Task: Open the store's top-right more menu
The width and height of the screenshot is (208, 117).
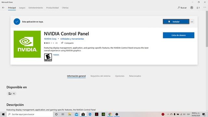Action: pos(205,7)
